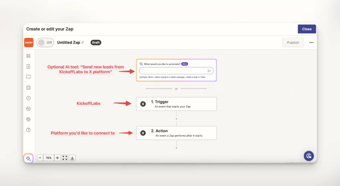The height and width of the screenshot is (186, 340).
Task: Open the help question mark icon
Action: (x=29, y=130)
